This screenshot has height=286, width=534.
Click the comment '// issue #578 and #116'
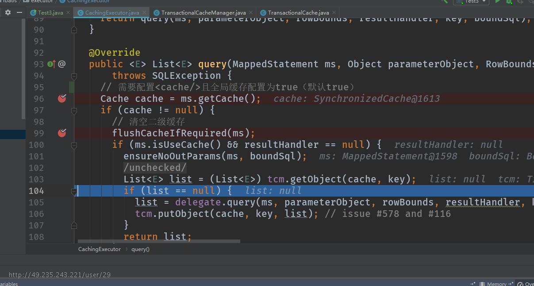coord(388,214)
